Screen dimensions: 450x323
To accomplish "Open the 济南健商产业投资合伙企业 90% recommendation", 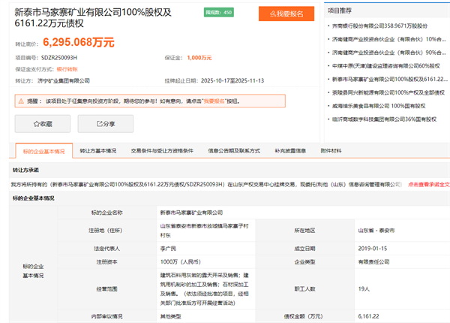I will [x=388, y=52].
